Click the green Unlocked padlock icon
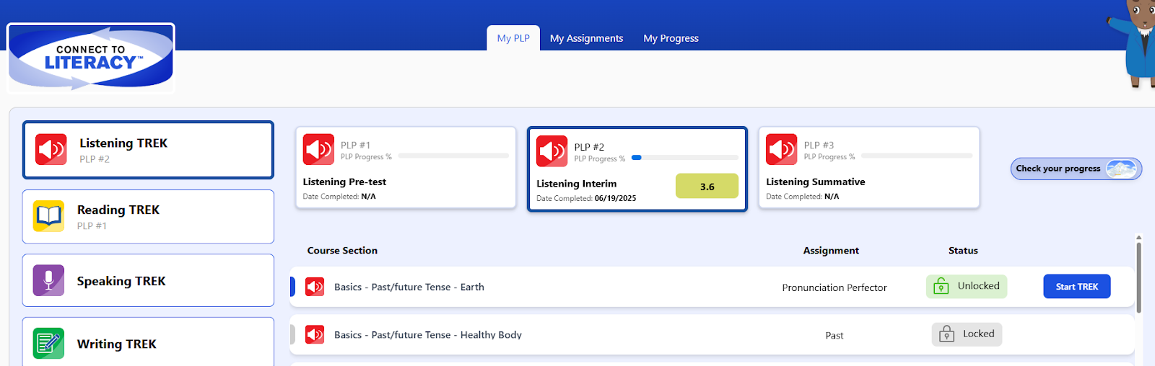 [x=941, y=286]
